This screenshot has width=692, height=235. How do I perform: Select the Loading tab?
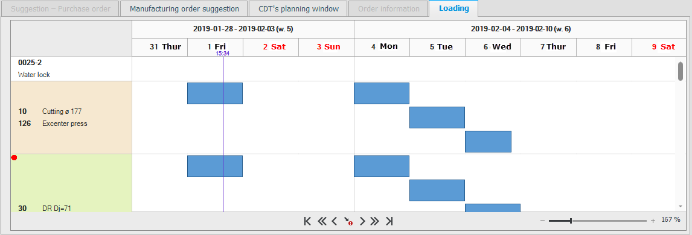pos(453,8)
